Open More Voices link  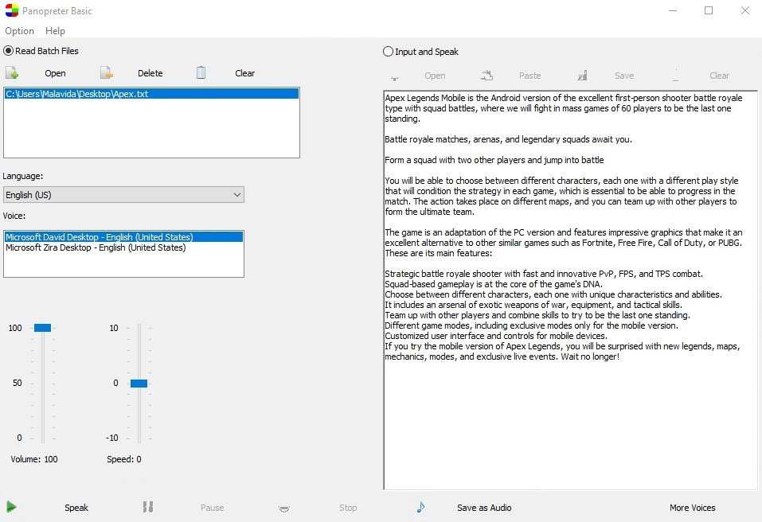[x=693, y=508]
